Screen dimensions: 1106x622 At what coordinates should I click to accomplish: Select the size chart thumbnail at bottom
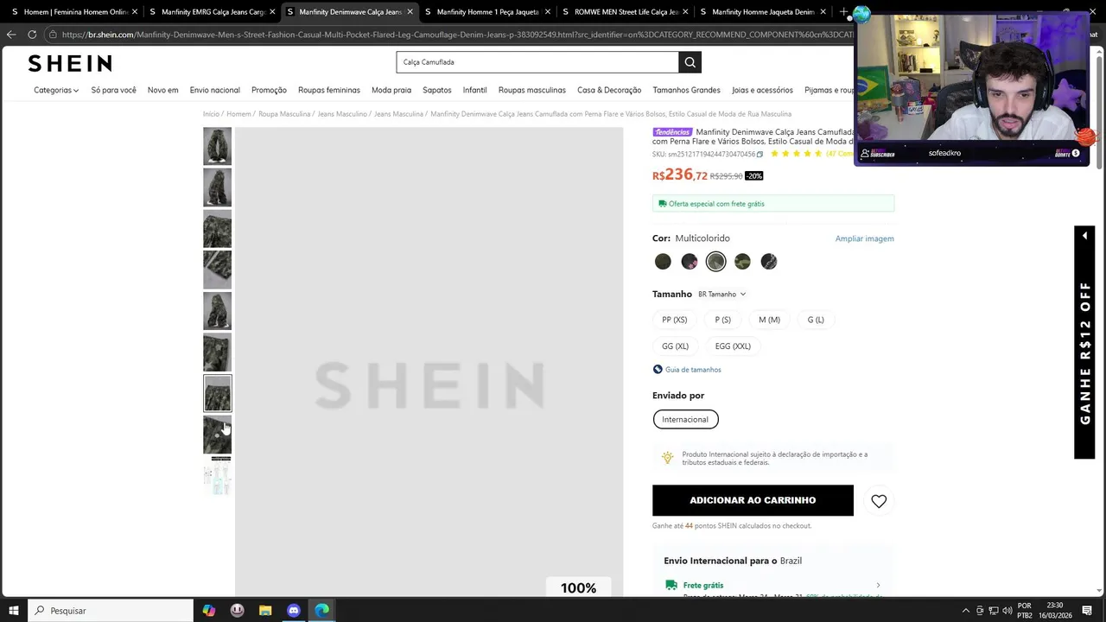tap(217, 476)
